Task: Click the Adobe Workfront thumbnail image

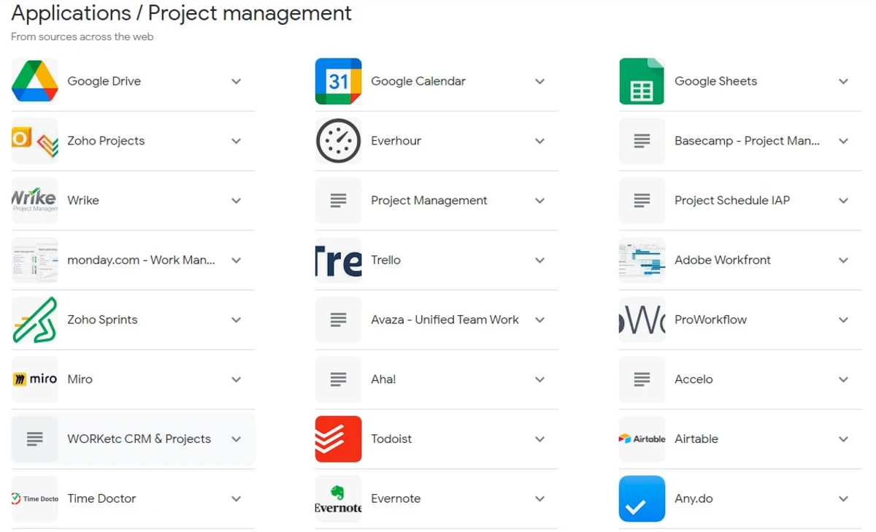Action: tap(642, 260)
